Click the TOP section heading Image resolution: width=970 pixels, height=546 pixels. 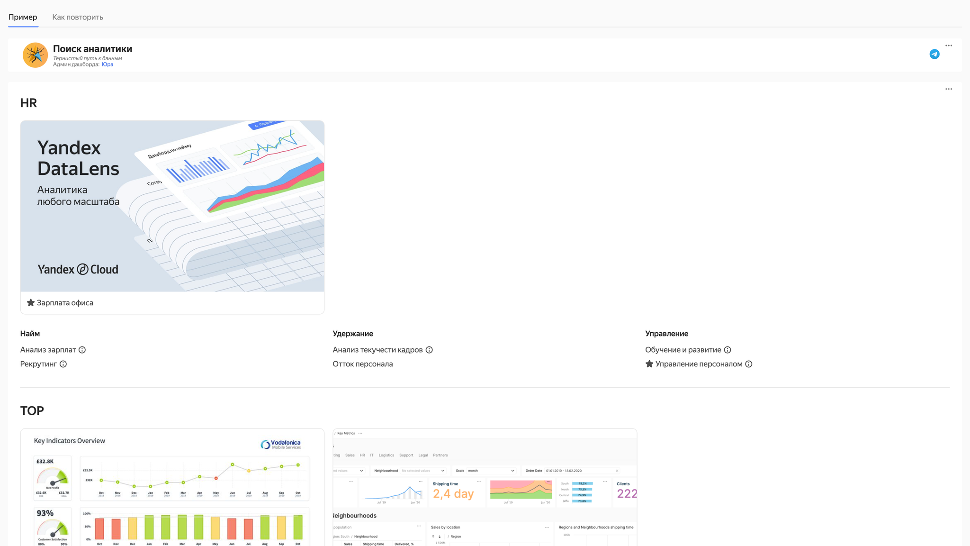(x=32, y=411)
